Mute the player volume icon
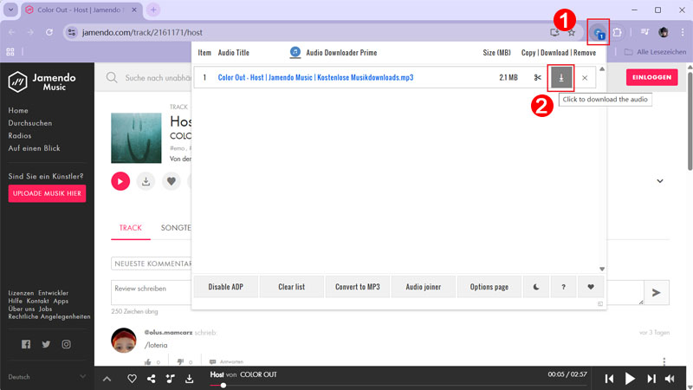Viewport: 693px width, 390px height. [670, 379]
